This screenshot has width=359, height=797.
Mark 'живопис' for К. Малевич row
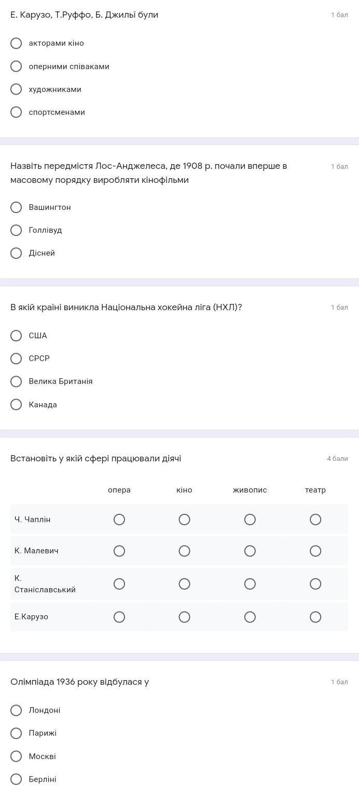[250, 551]
